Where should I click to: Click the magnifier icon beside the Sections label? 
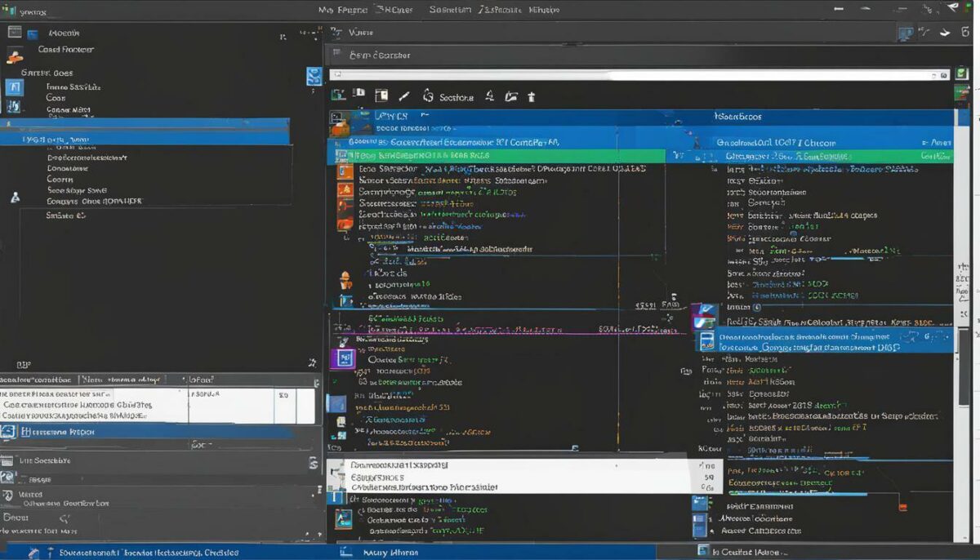coord(489,96)
